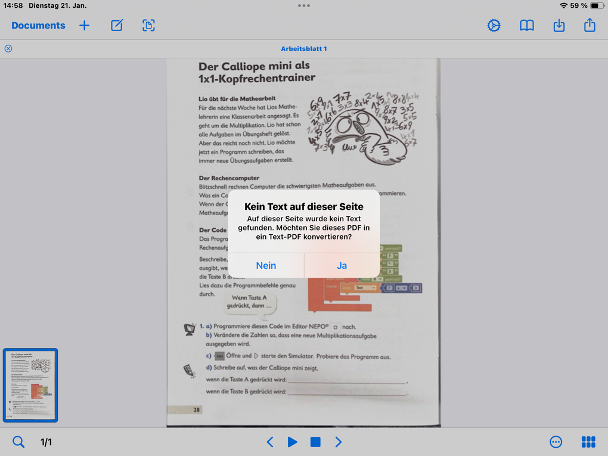Open the search magnifier icon
The image size is (608, 456).
(18, 442)
